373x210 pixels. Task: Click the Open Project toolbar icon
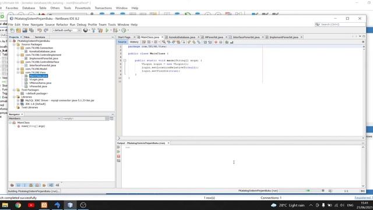24,30
